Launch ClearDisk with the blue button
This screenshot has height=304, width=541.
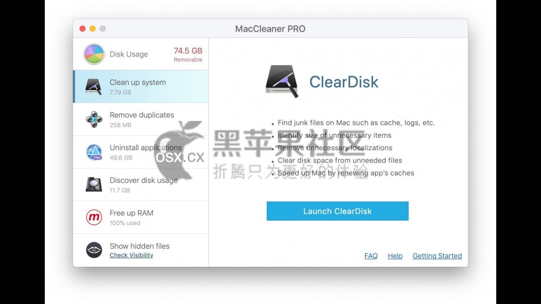(x=338, y=211)
